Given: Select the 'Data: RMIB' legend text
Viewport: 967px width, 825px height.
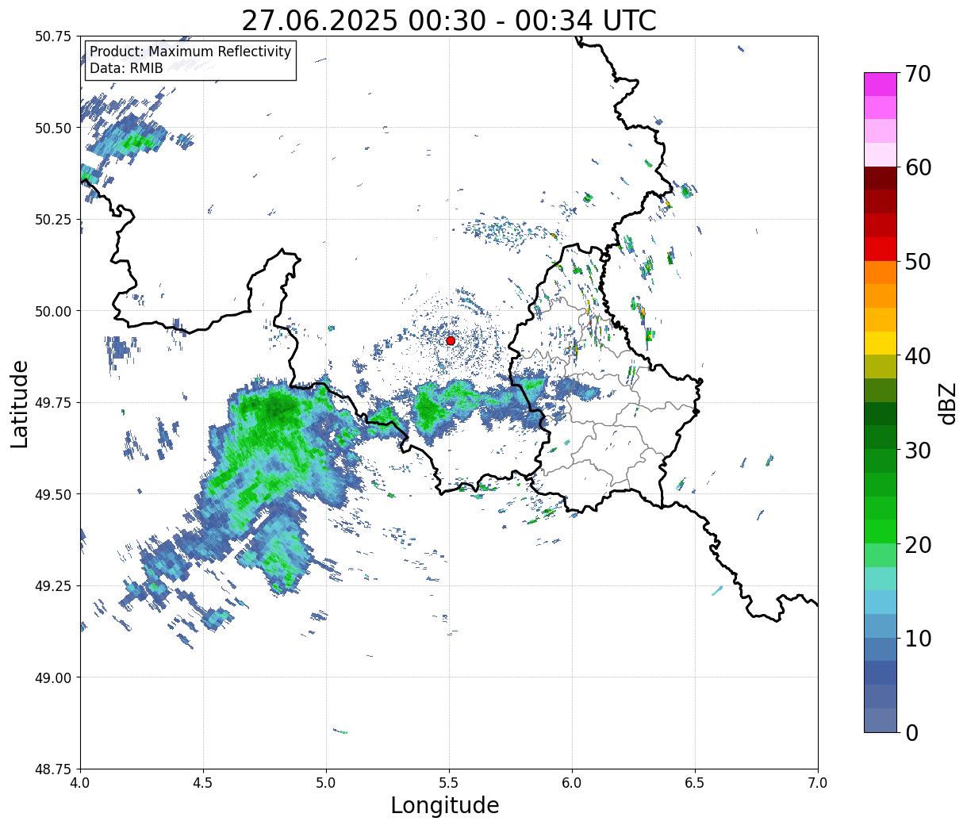Looking at the screenshot, I should [126, 68].
